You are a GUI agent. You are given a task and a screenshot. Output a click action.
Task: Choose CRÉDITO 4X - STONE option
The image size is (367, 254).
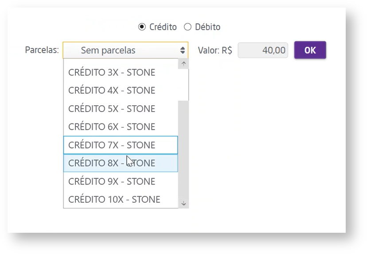[x=112, y=91]
